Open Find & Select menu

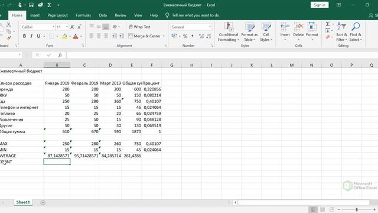[x=356, y=32]
